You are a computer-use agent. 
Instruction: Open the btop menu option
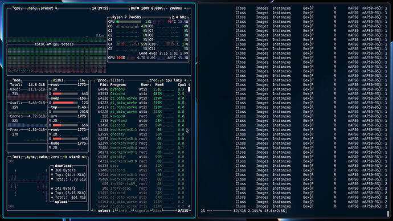click(32, 9)
